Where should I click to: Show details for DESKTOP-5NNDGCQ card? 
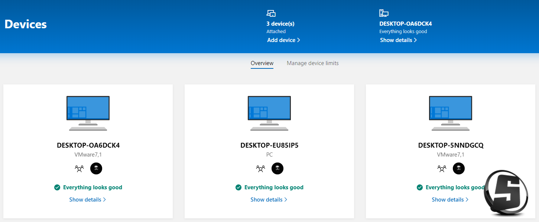click(x=450, y=200)
